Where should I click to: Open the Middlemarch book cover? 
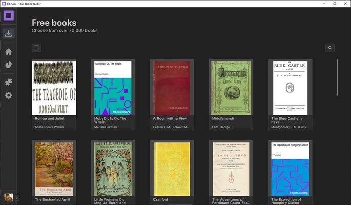tap(231, 88)
